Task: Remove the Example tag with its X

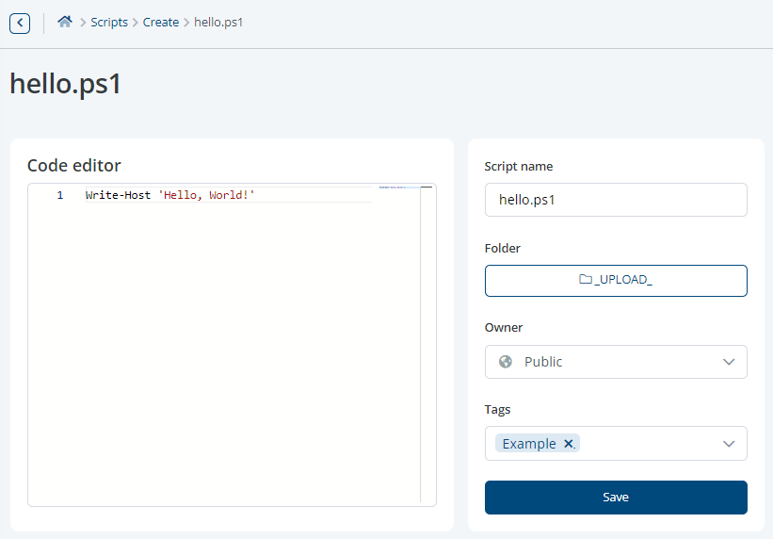Action: tap(569, 444)
